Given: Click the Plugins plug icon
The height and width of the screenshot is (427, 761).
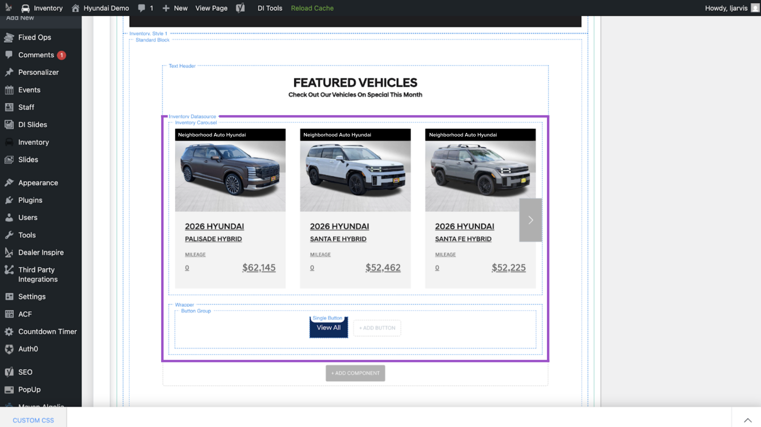Looking at the screenshot, I should click(x=9, y=200).
